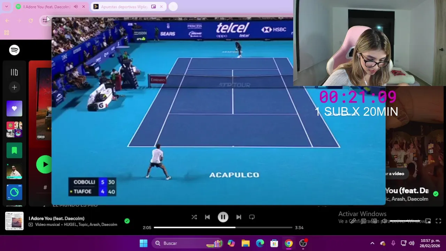
Task: Open the queue icon
Action: click(363, 221)
